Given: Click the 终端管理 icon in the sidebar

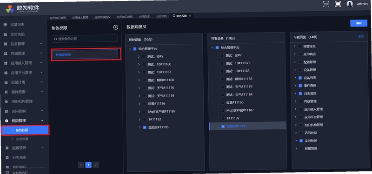Looking at the screenshot, I should (x=6, y=54).
